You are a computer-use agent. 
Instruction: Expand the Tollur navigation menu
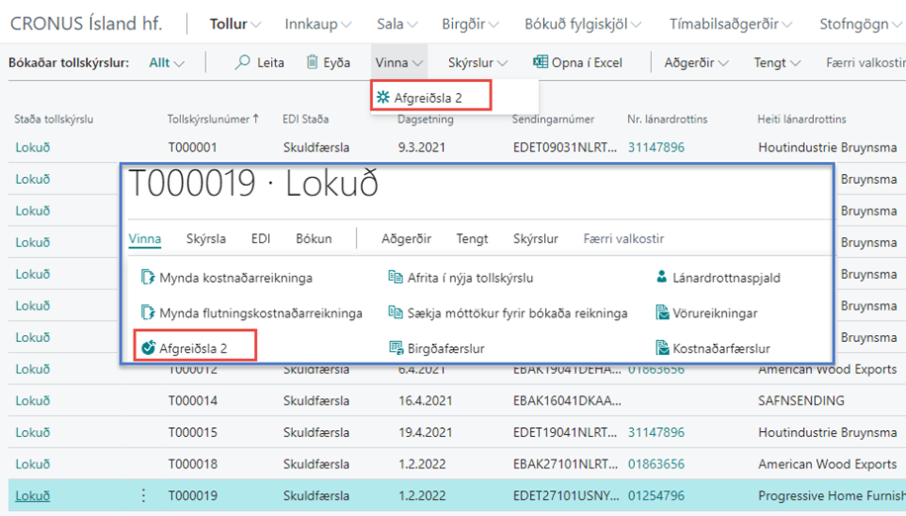(235, 24)
